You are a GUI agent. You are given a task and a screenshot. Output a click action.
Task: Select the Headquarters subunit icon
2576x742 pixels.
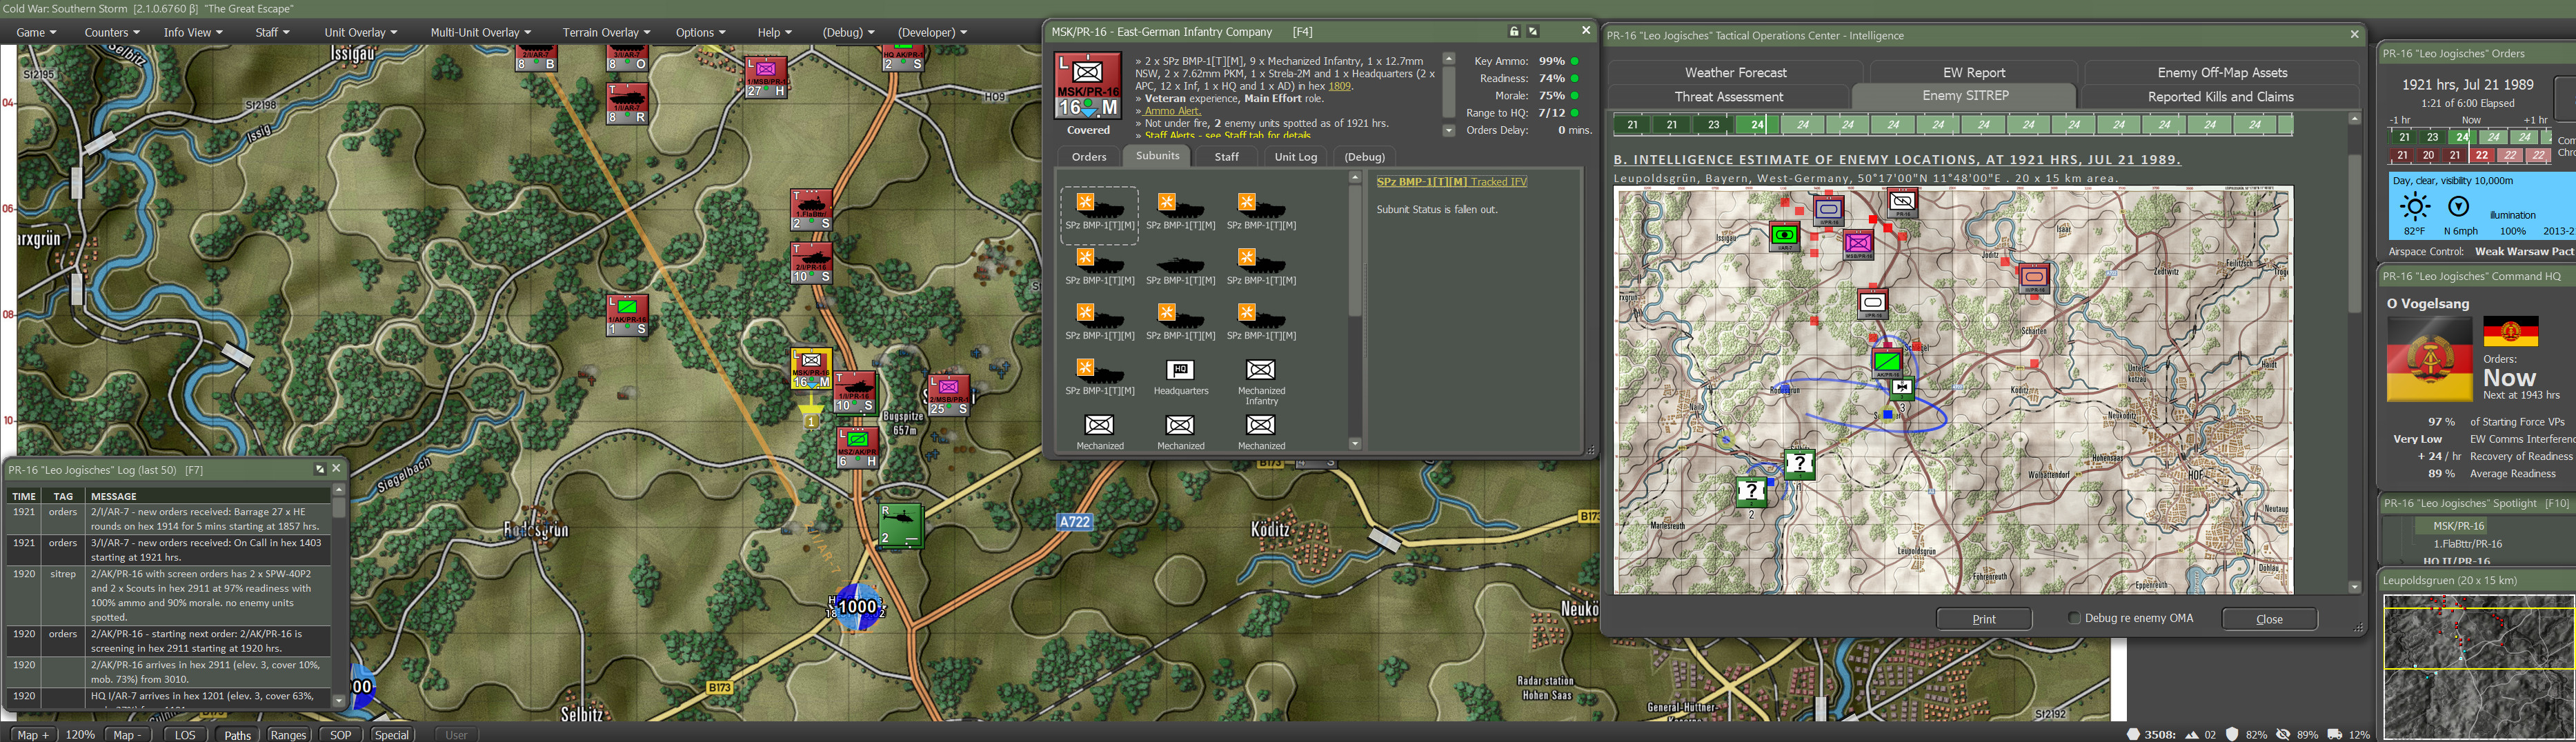(1180, 370)
